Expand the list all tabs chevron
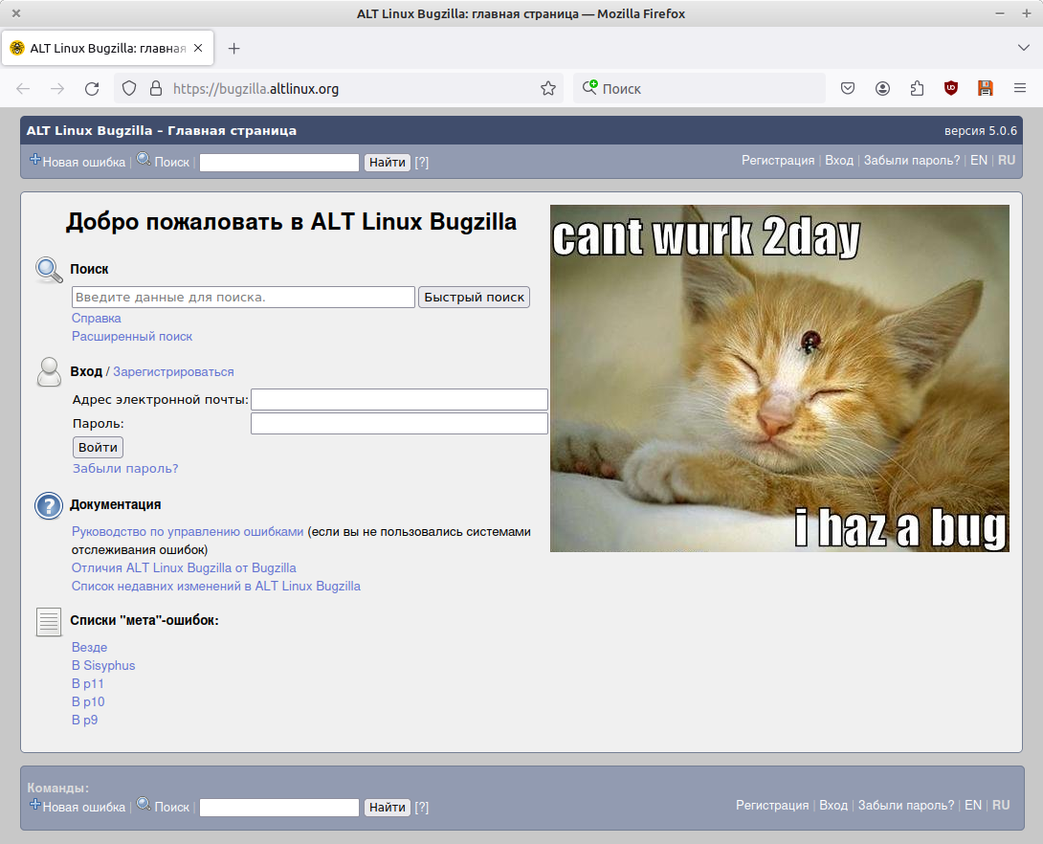Screen dimensions: 1043x844 (x=1023, y=48)
